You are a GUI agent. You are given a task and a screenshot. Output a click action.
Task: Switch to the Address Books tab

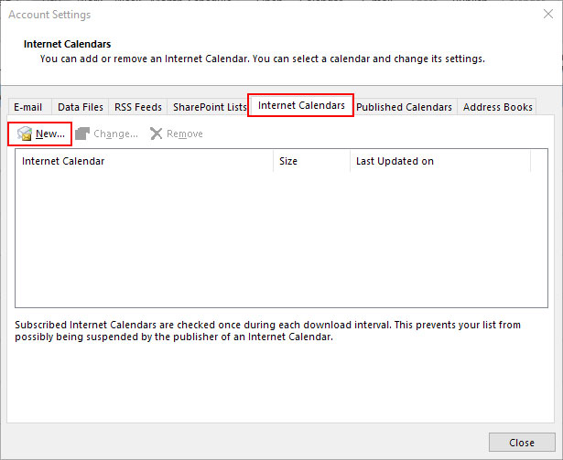[497, 107]
